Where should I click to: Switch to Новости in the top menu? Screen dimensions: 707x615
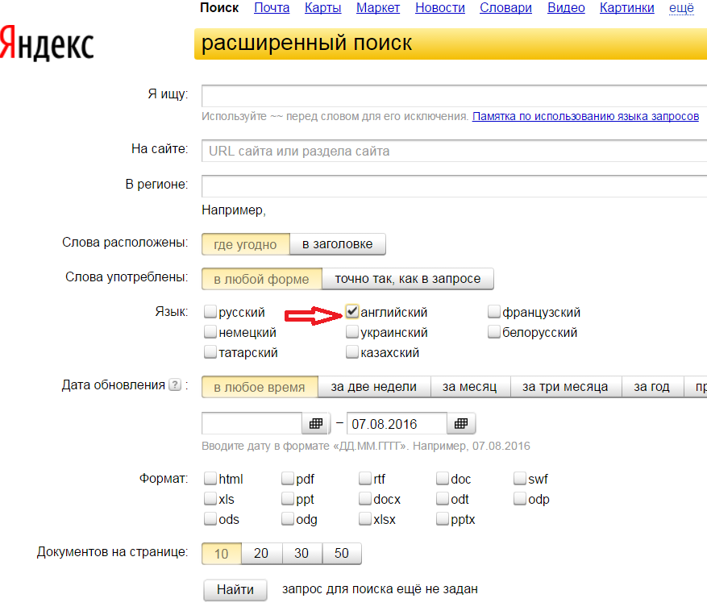(x=440, y=8)
